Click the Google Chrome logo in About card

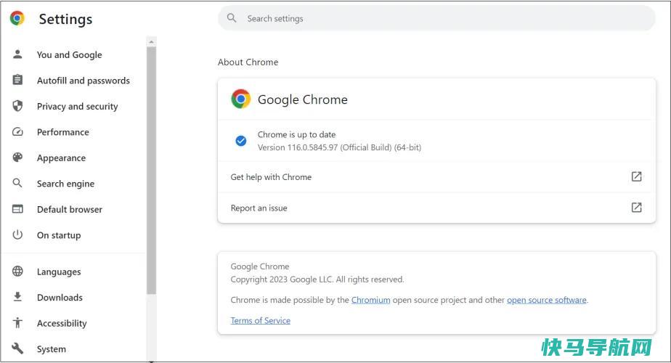click(241, 99)
